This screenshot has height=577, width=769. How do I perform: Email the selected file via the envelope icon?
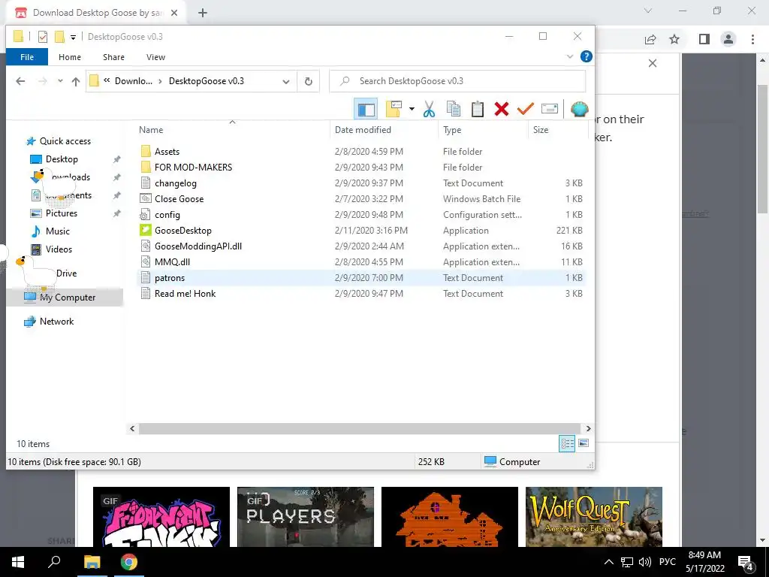(549, 109)
